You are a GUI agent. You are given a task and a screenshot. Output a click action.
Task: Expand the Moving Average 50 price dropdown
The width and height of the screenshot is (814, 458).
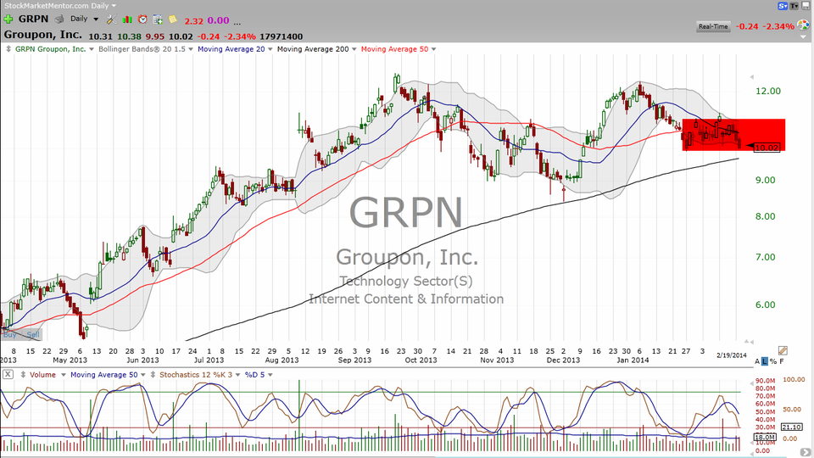click(433, 49)
